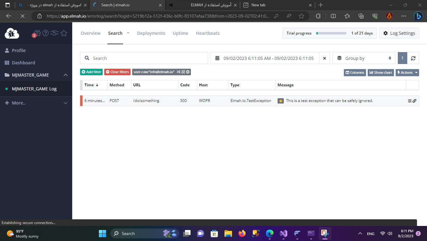The image size is (427, 241).
Task: Switch to the Deployments tab
Action: point(151,33)
